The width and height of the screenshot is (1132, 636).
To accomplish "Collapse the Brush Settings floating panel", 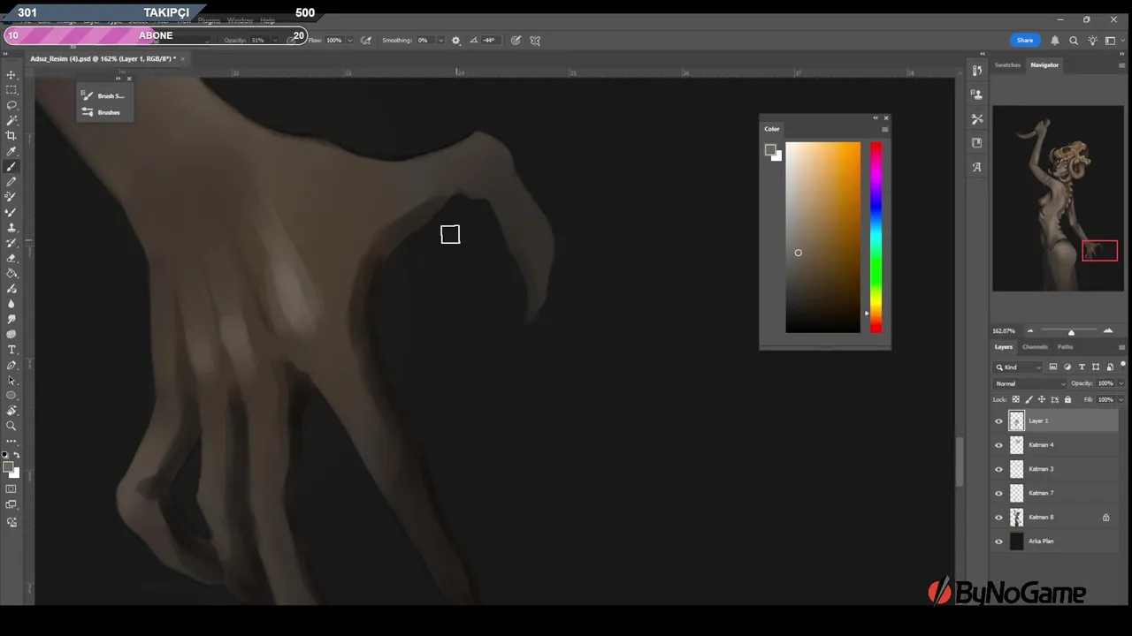I will [x=119, y=79].
